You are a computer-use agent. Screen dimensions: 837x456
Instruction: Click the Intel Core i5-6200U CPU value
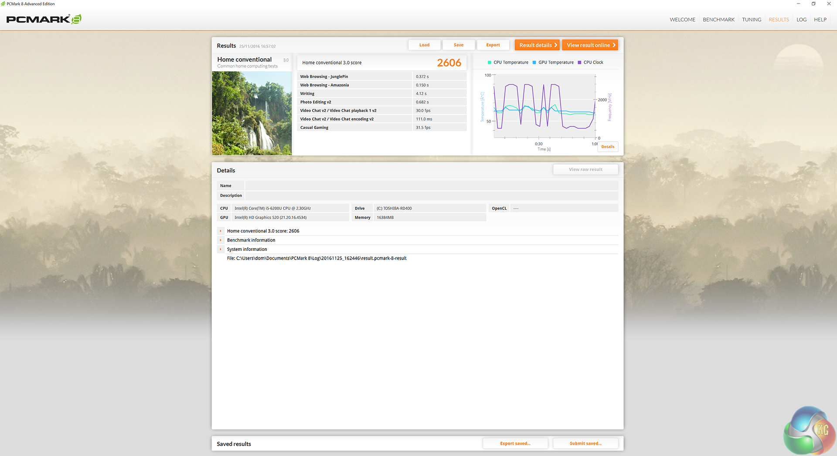pos(273,208)
